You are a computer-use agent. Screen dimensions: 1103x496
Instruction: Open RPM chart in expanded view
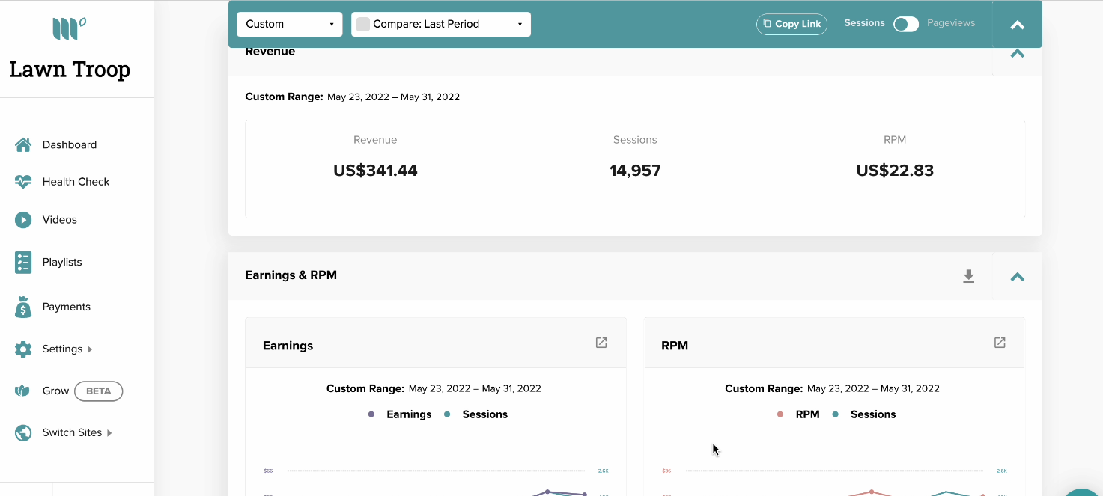(1000, 343)
